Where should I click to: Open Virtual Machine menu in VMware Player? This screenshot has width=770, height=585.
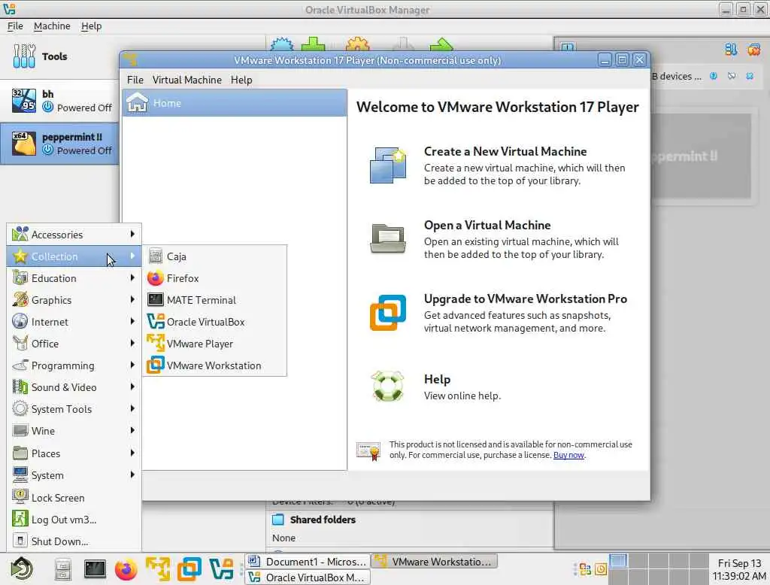pyautogui.click(x=186, y=80)
